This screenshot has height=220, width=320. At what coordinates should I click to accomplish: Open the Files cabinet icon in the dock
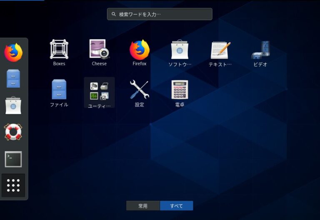(13, 79)
